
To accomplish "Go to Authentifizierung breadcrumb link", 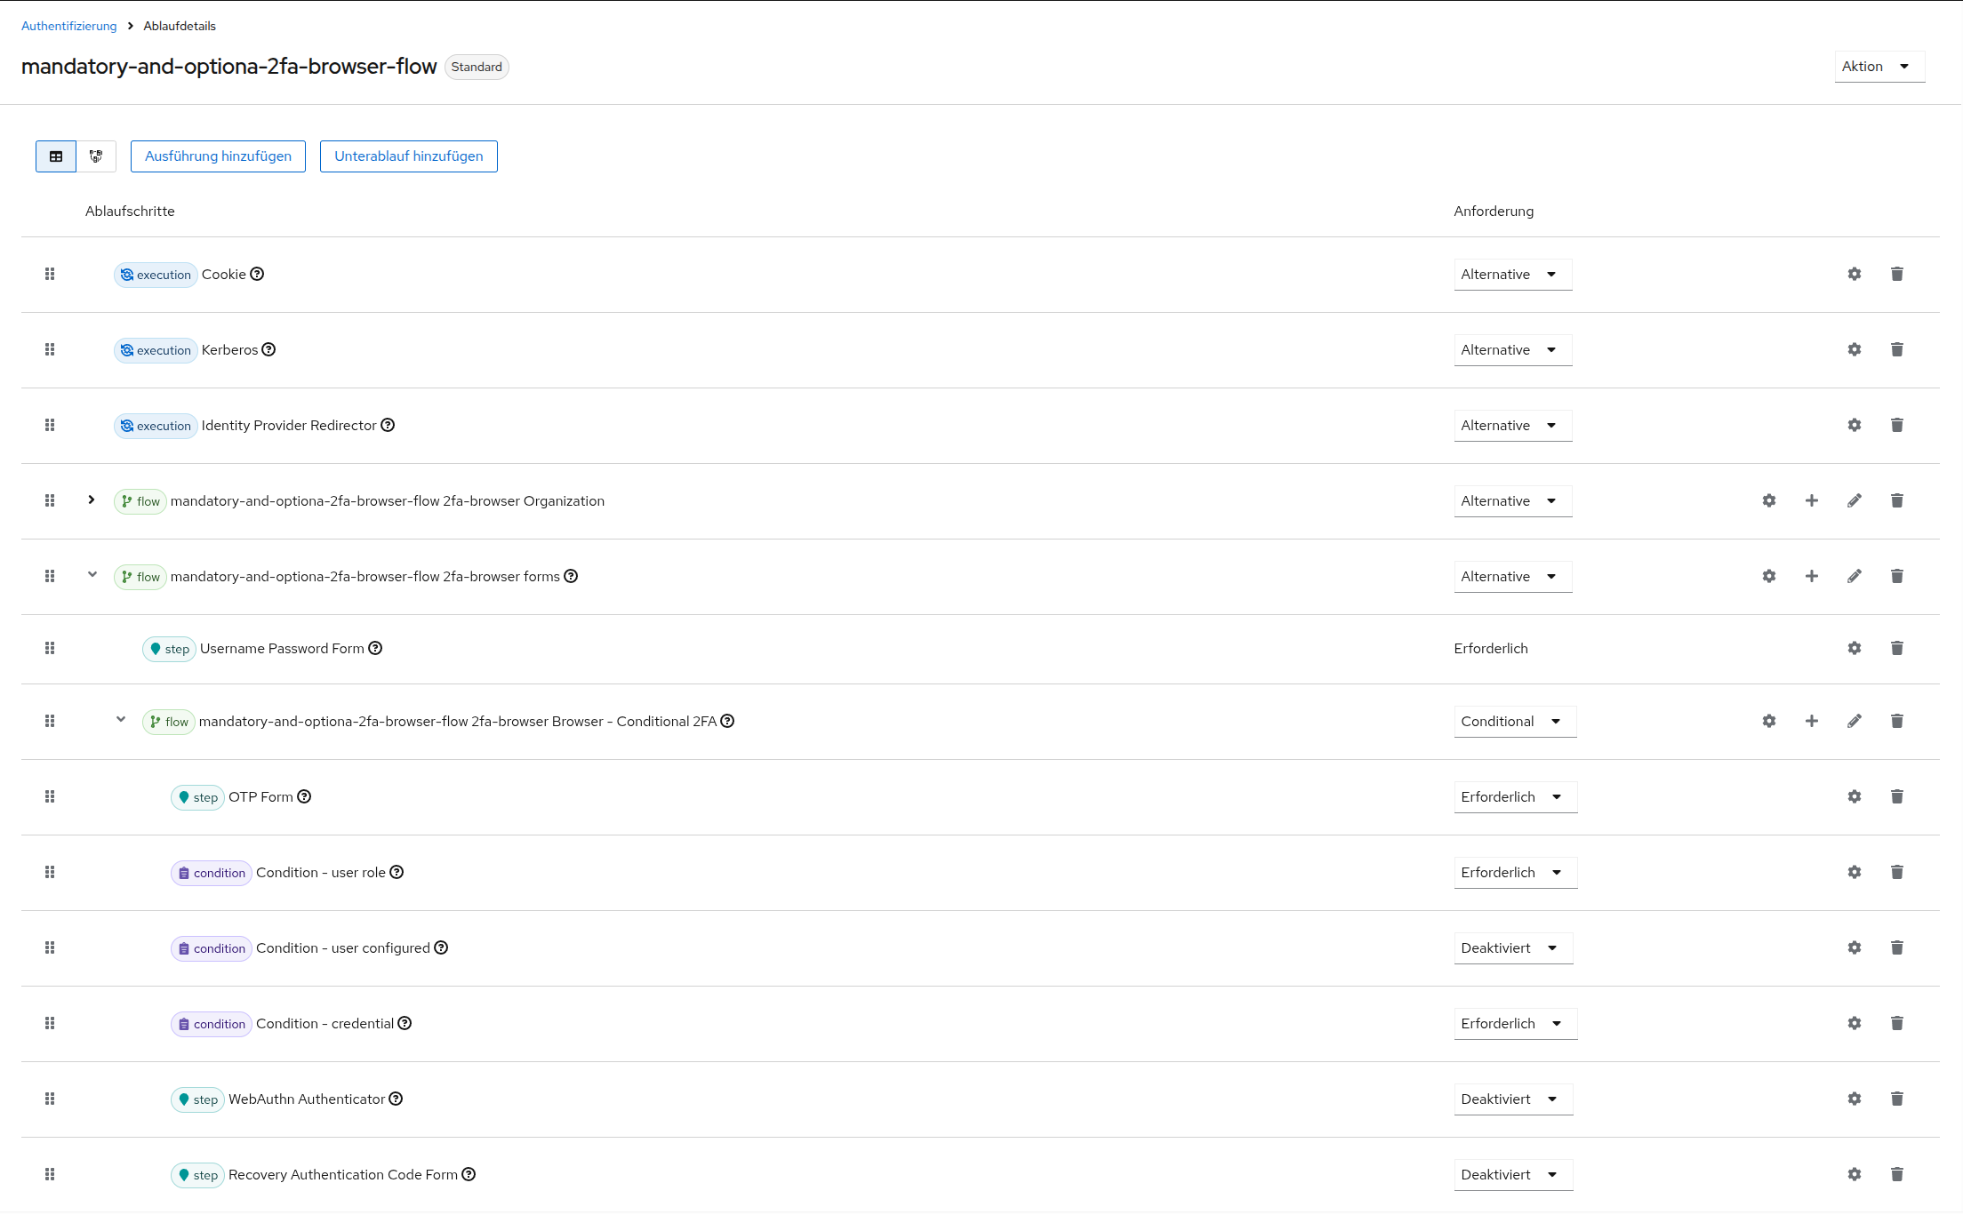I will tap(69, 26).
